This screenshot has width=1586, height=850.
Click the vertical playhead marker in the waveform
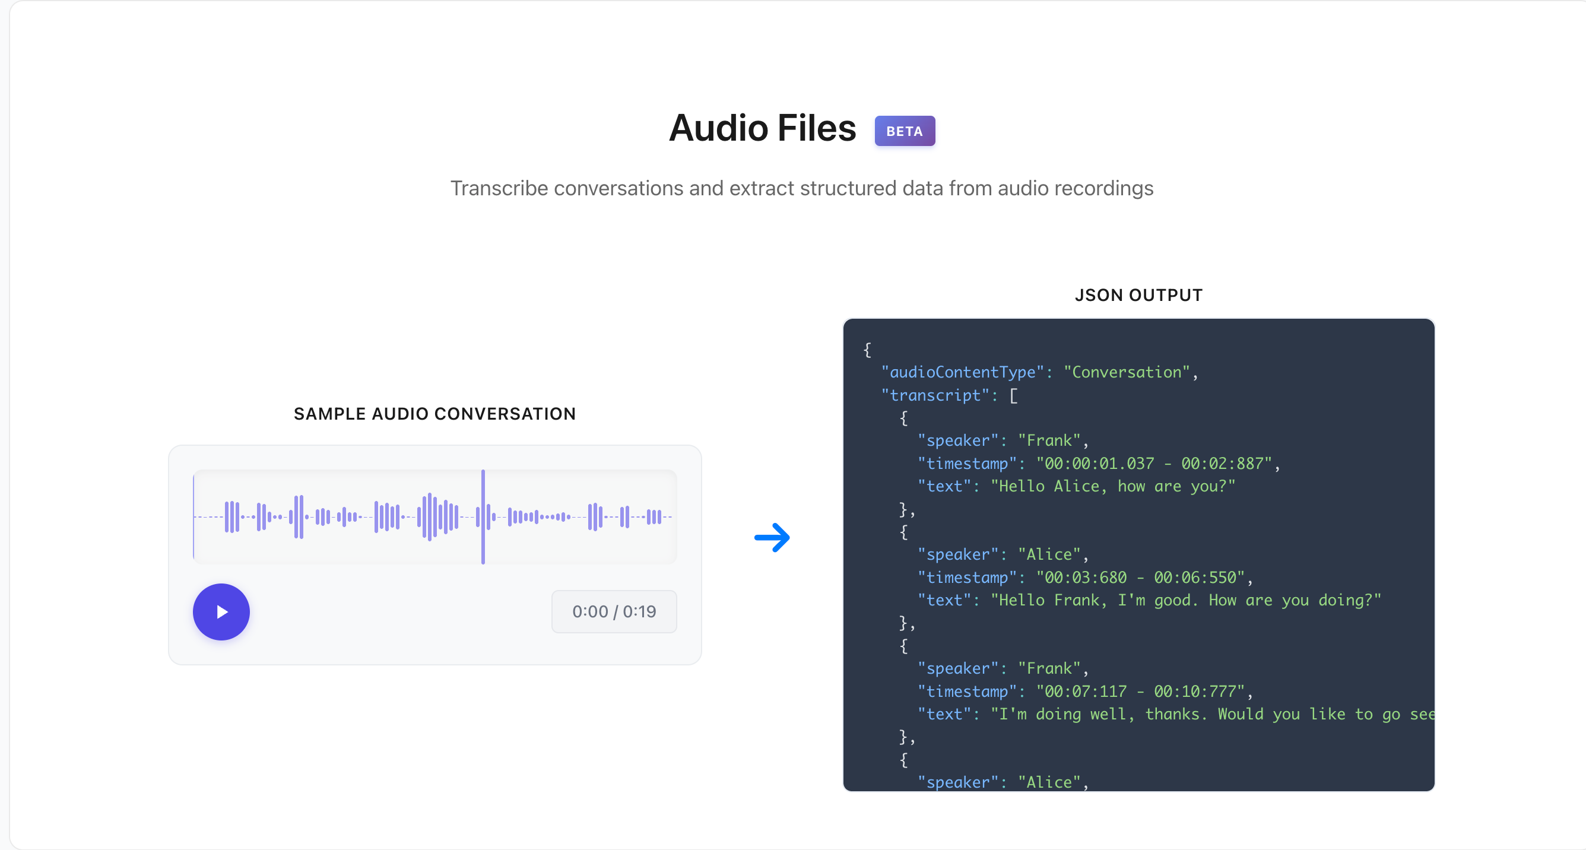pyautogui.click(x=483, y=516)
